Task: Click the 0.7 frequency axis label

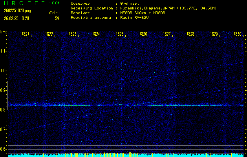Action: click(x=4, y=130)
